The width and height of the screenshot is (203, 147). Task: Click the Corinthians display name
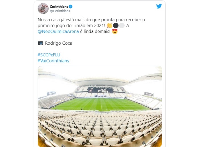[59, 7]
